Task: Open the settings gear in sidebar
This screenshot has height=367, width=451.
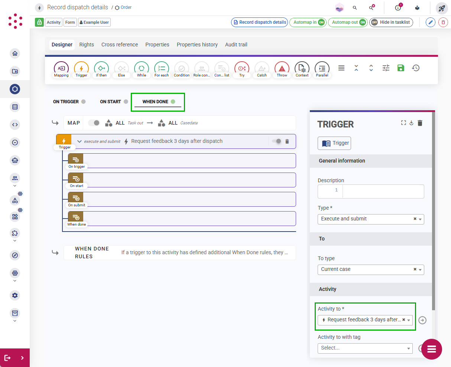Action: point(15,295)
